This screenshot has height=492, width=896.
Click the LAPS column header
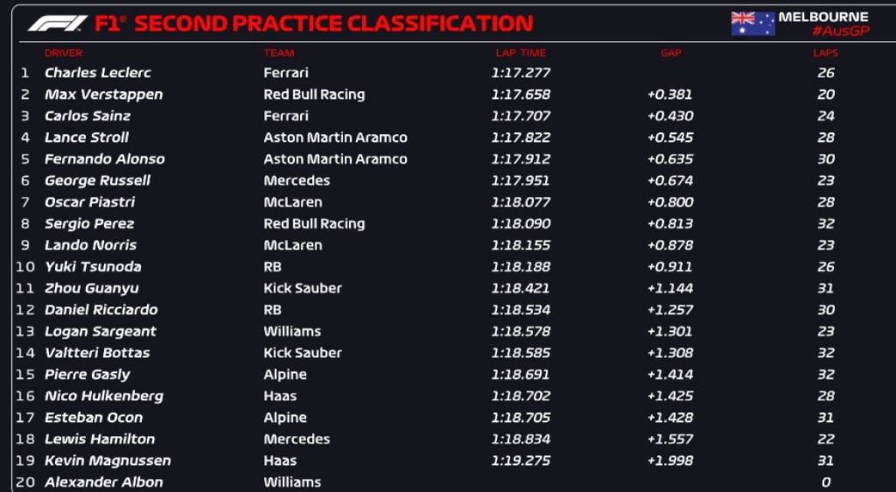(825, 53)
